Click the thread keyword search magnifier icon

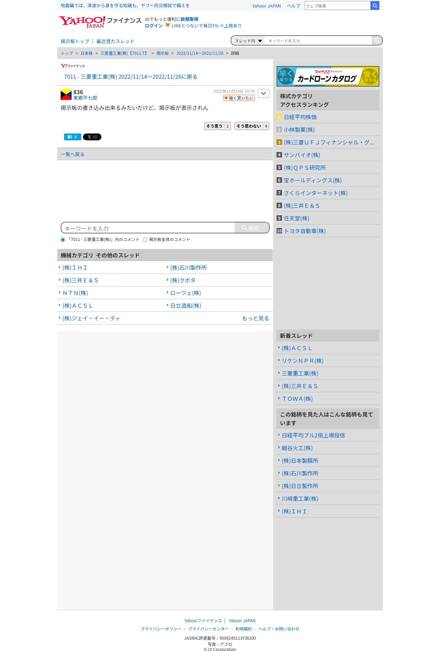pos(377,40)
